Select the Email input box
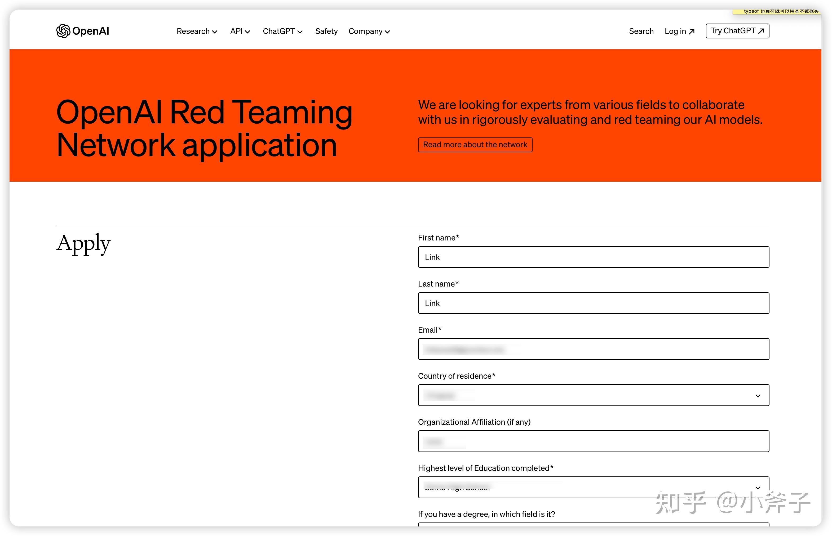 pos(593,349)
